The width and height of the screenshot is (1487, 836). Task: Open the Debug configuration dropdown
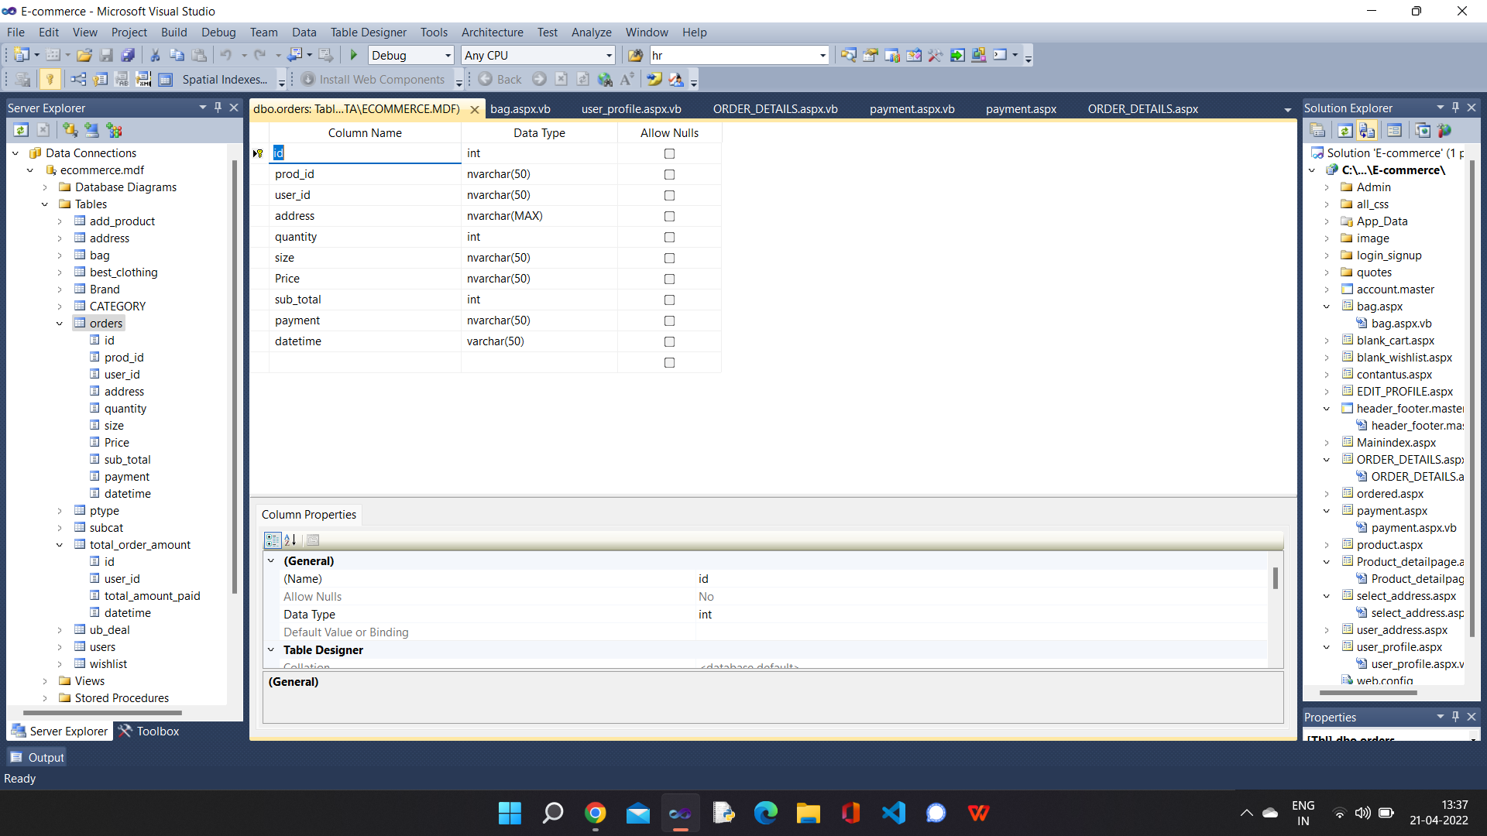tap(448, 55)
